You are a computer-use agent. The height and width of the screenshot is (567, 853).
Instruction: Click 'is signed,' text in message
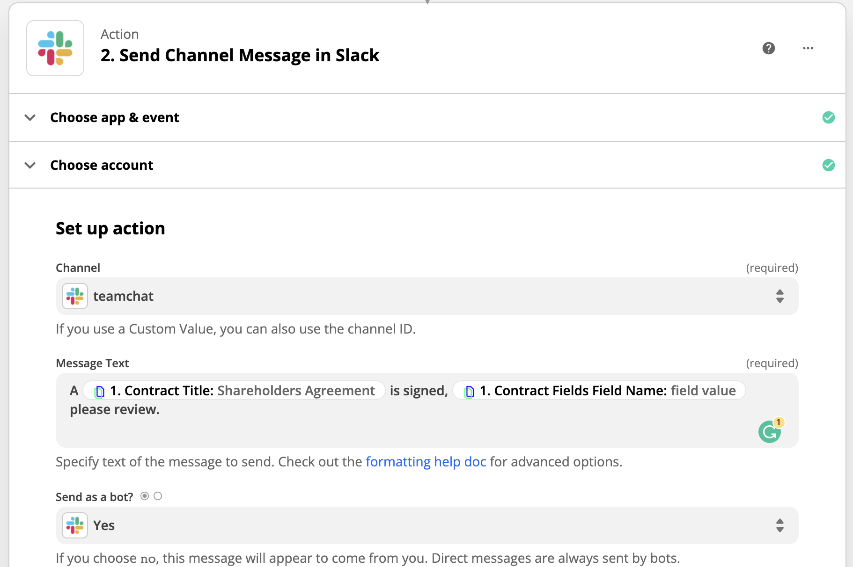[419, 391]
